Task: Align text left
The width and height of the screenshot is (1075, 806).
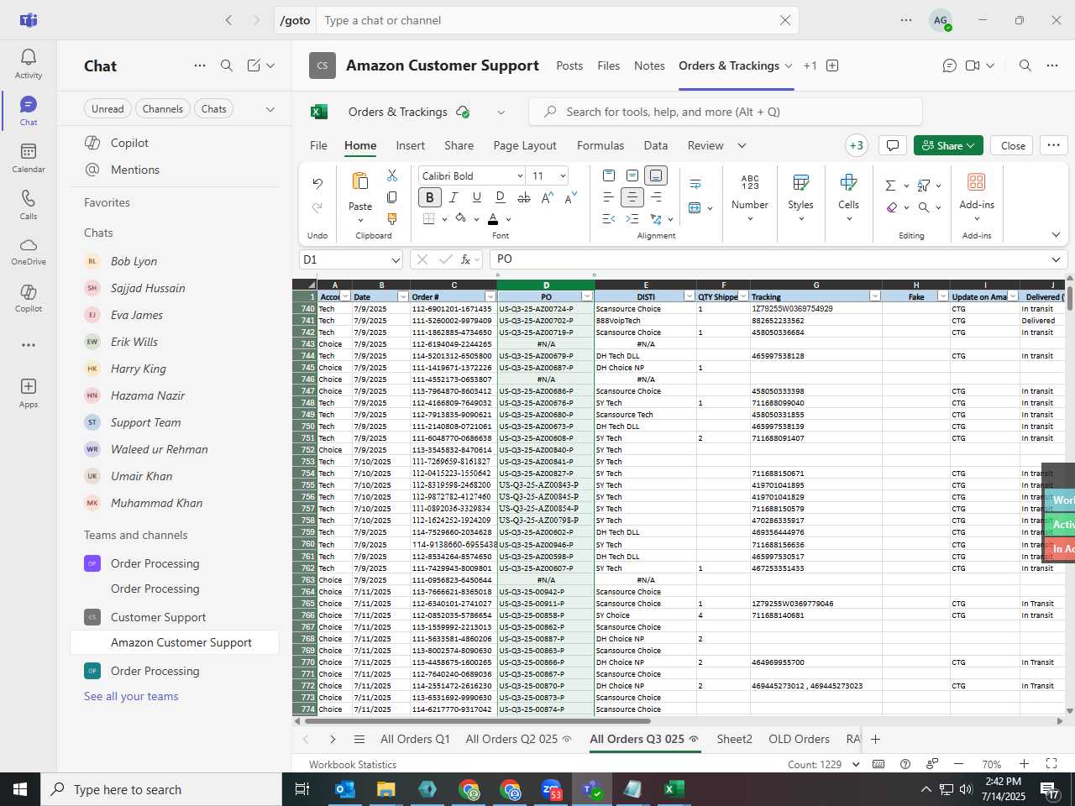Action: [x=609, y=197]
